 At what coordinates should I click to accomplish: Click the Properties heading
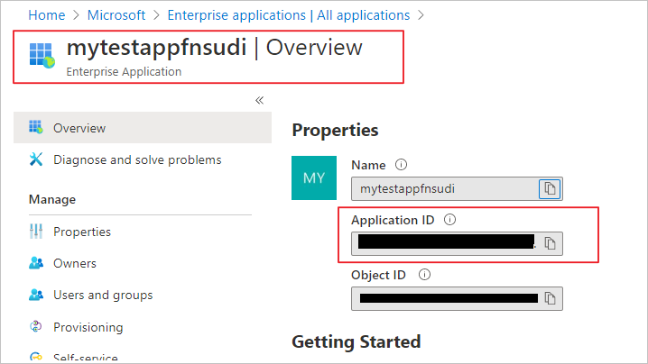click(x=335, y=130)
